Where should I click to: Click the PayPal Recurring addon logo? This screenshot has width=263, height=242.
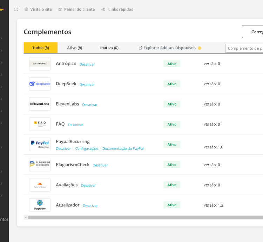[x=40, y=144]
